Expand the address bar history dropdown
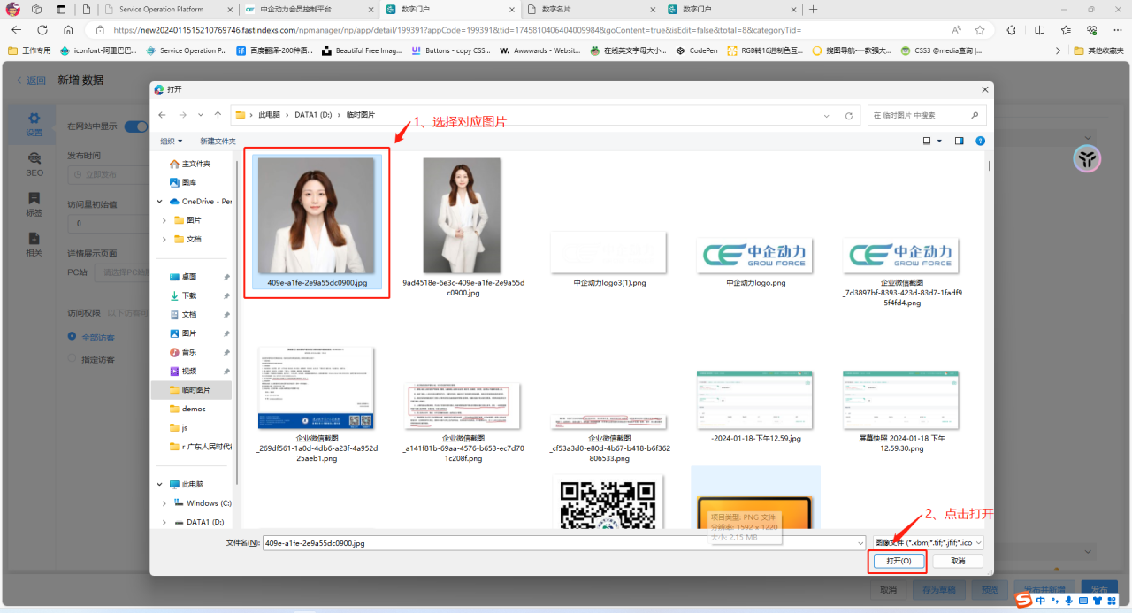The width and height of the screenshot is (1132, 613). point(826,115)
